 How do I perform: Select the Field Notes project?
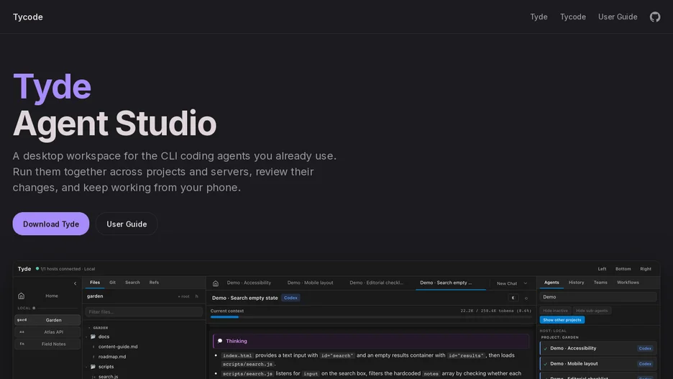pos(47,344)
